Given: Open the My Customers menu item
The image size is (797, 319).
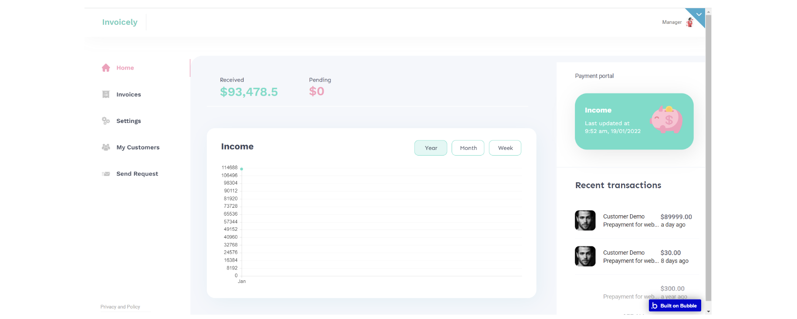Looking at the screenshot, I should (138, 147).
